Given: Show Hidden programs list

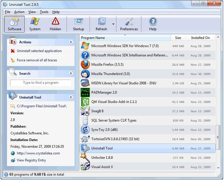Looking at the screenshot, I should click(55, 24).
